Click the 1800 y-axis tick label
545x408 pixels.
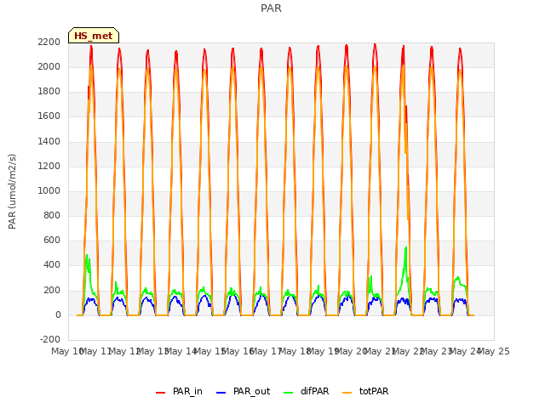click(x=49, y=92)
